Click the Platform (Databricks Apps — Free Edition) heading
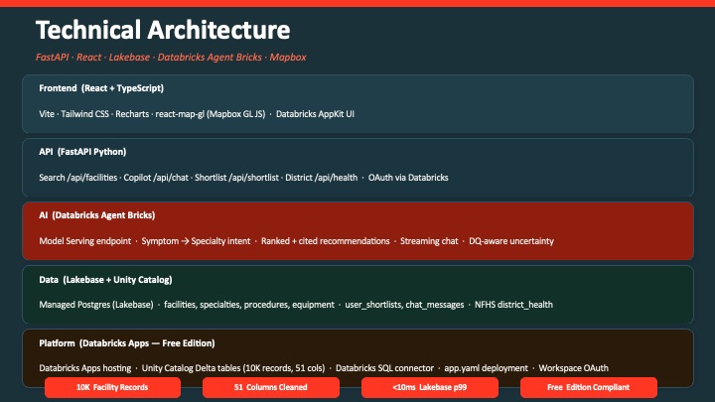 pos(127,343)
